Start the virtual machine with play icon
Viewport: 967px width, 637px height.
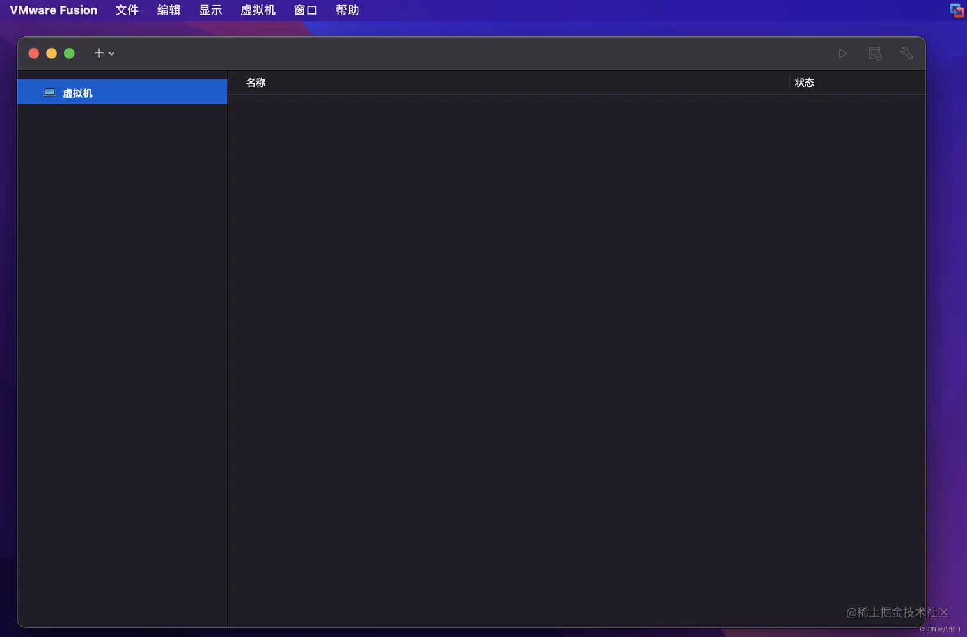tap(843, 54)
